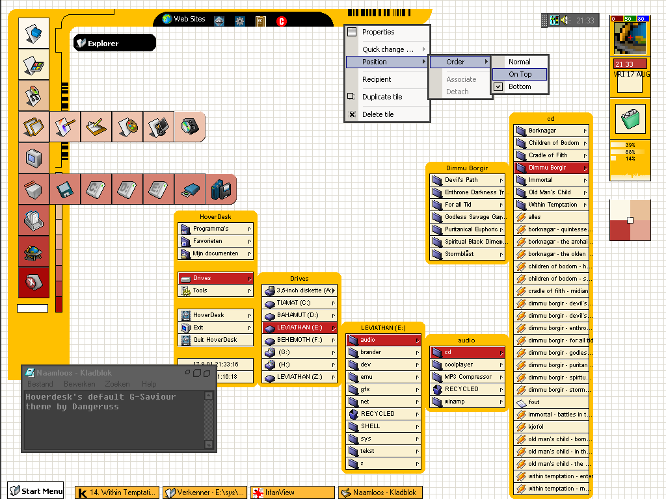
Task: Click the Explorer label button
Action: 114,43
